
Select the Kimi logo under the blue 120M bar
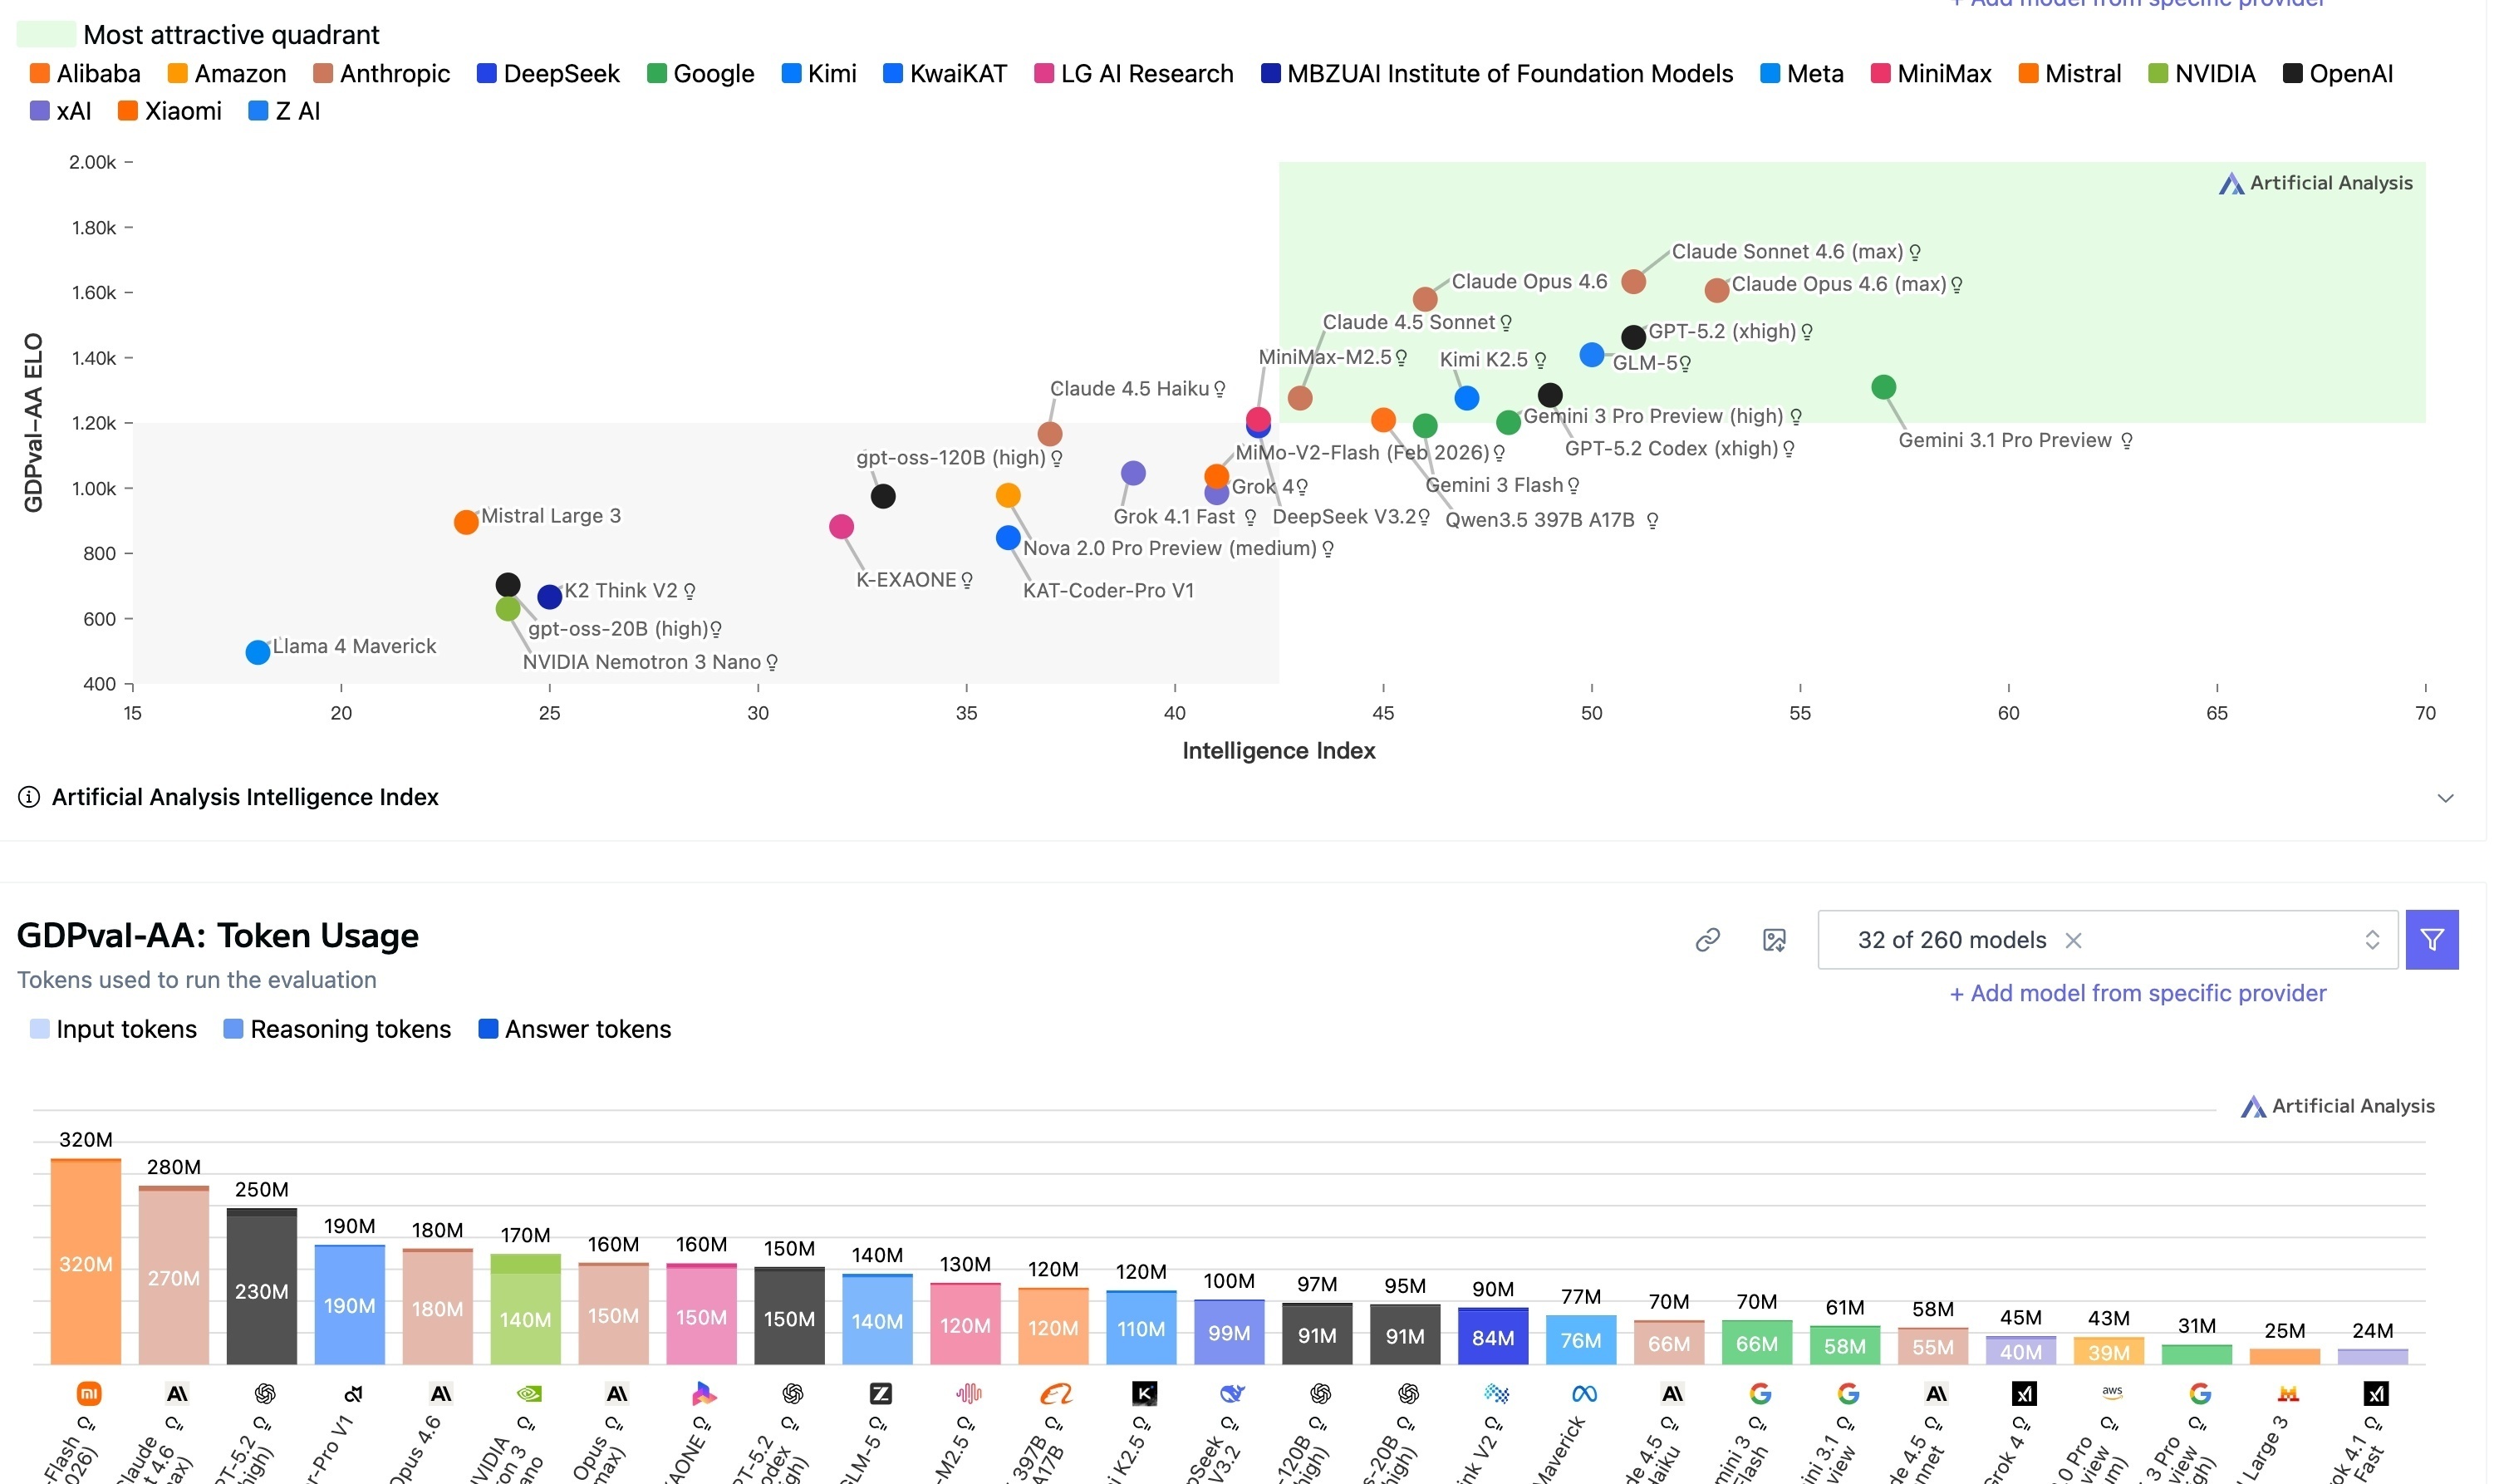[x=1143, y=1393]
